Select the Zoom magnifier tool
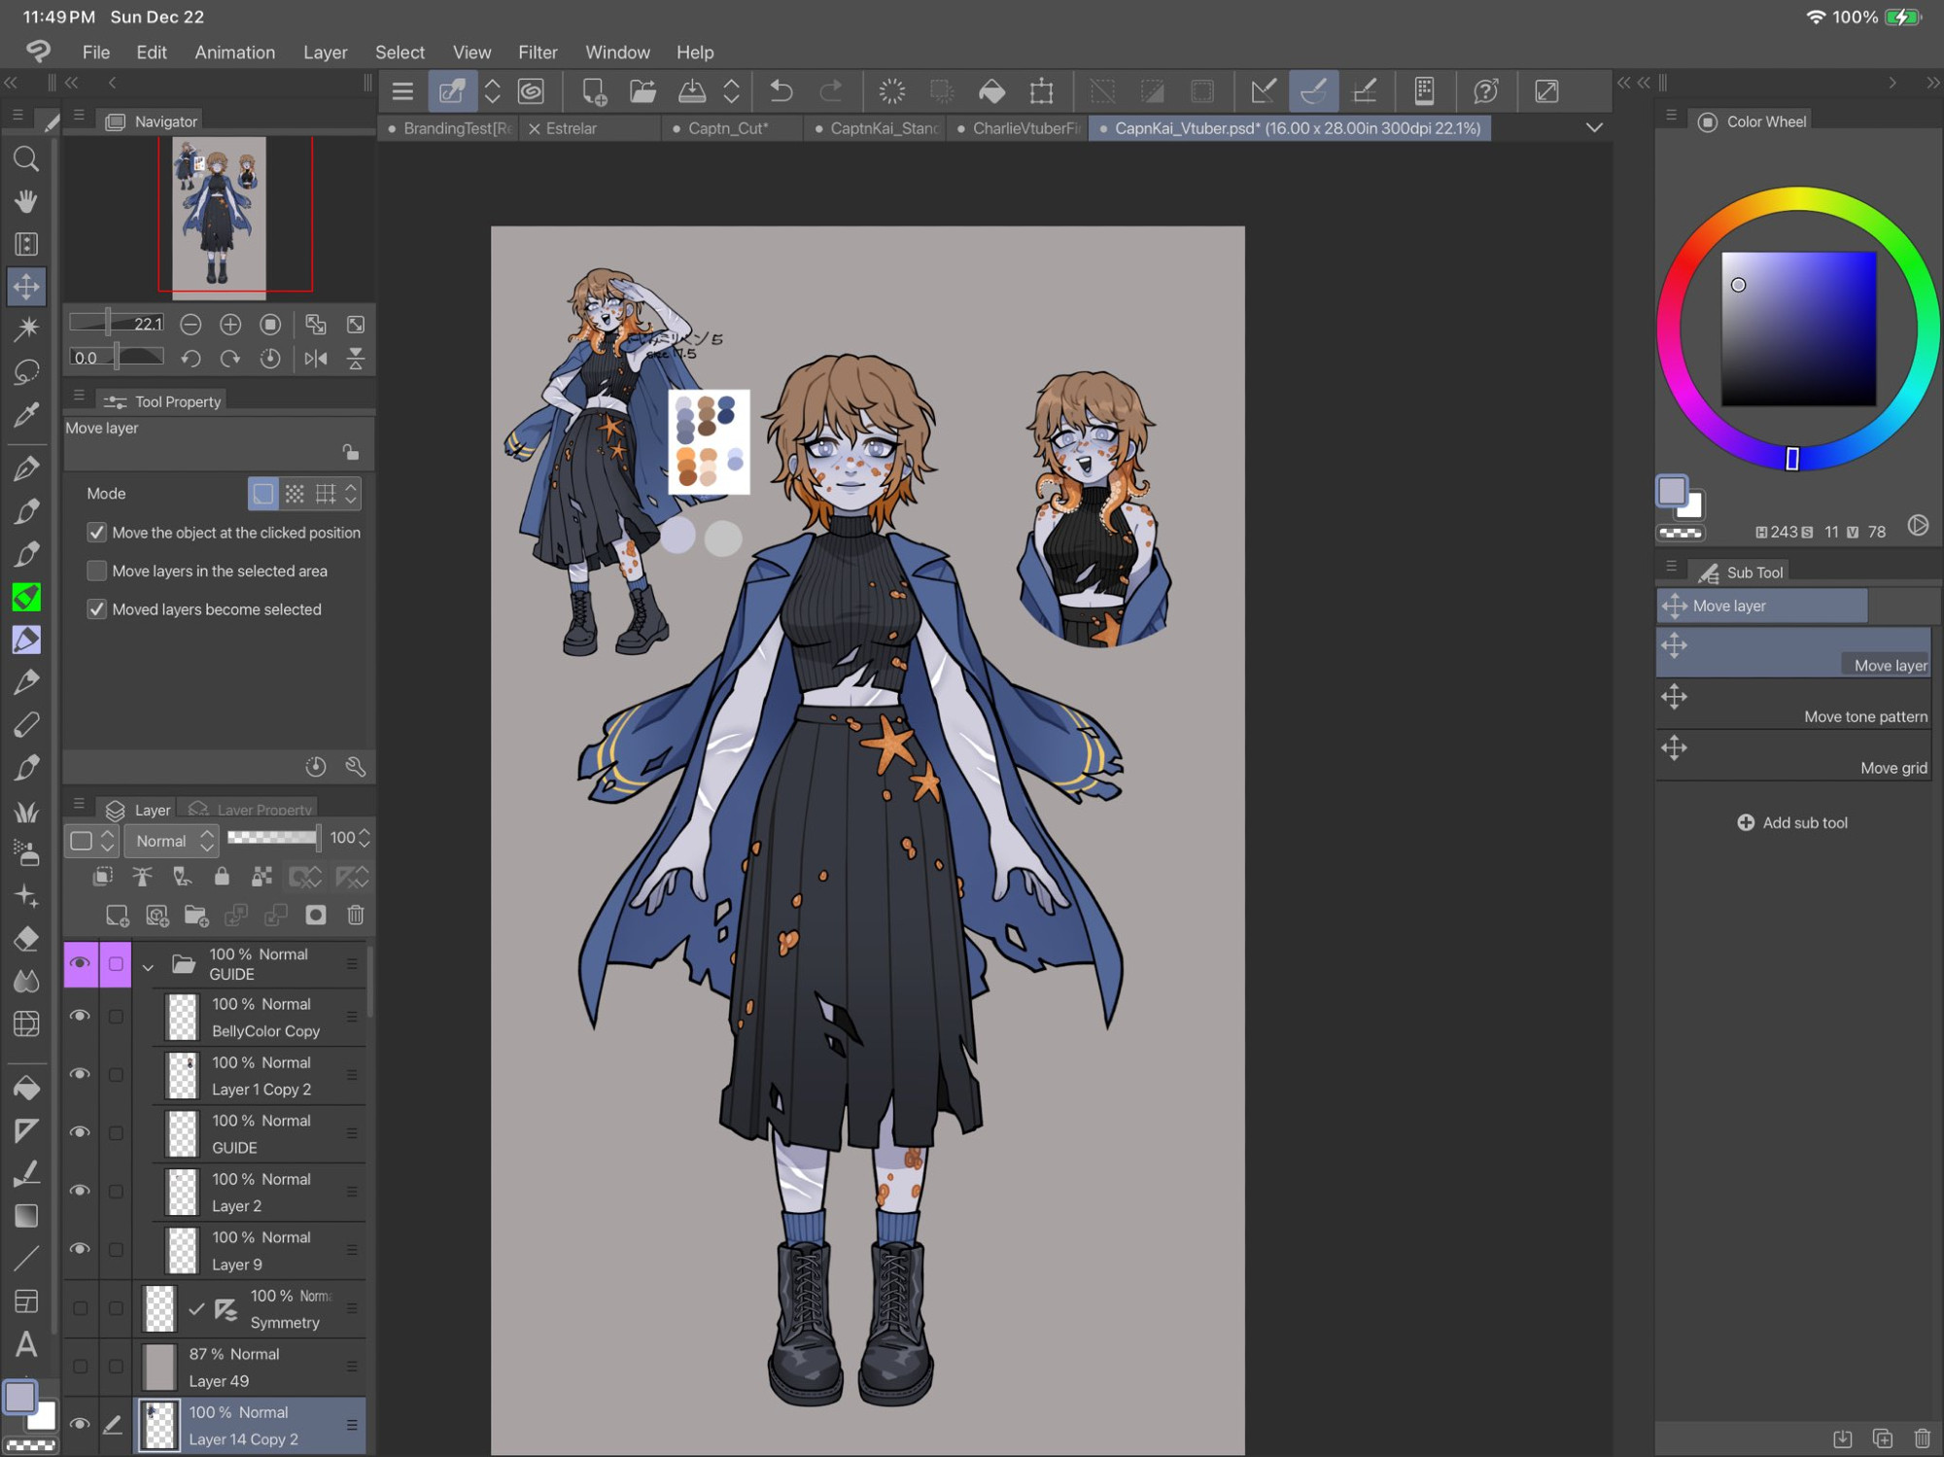The width and height of the screenshot is (1944, 1457). click(26, 157)
